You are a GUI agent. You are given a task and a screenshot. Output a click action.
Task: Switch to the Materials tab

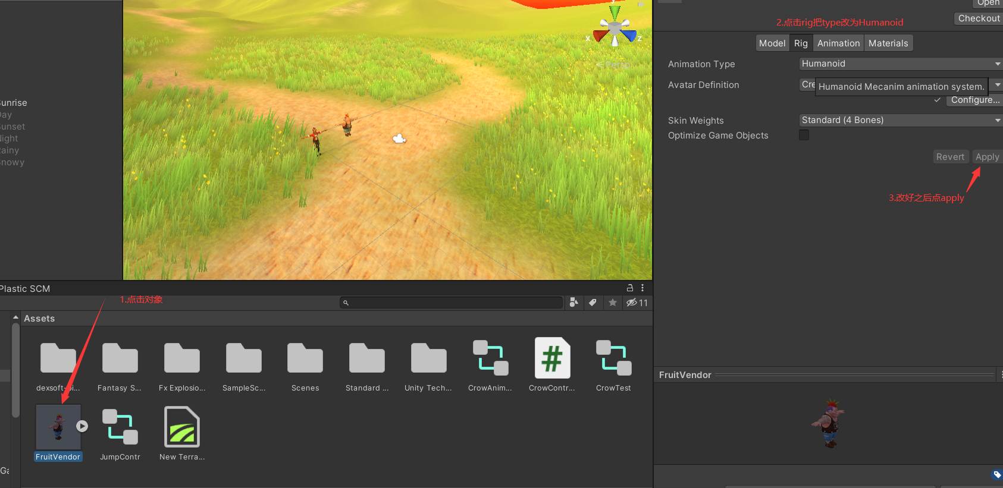click(x=888, y=43)
